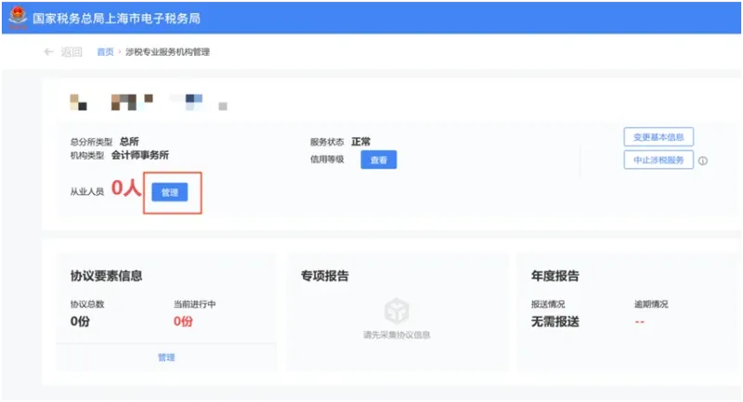Click the 信用等级 label

pyautogui.click(x=327, y=160)
